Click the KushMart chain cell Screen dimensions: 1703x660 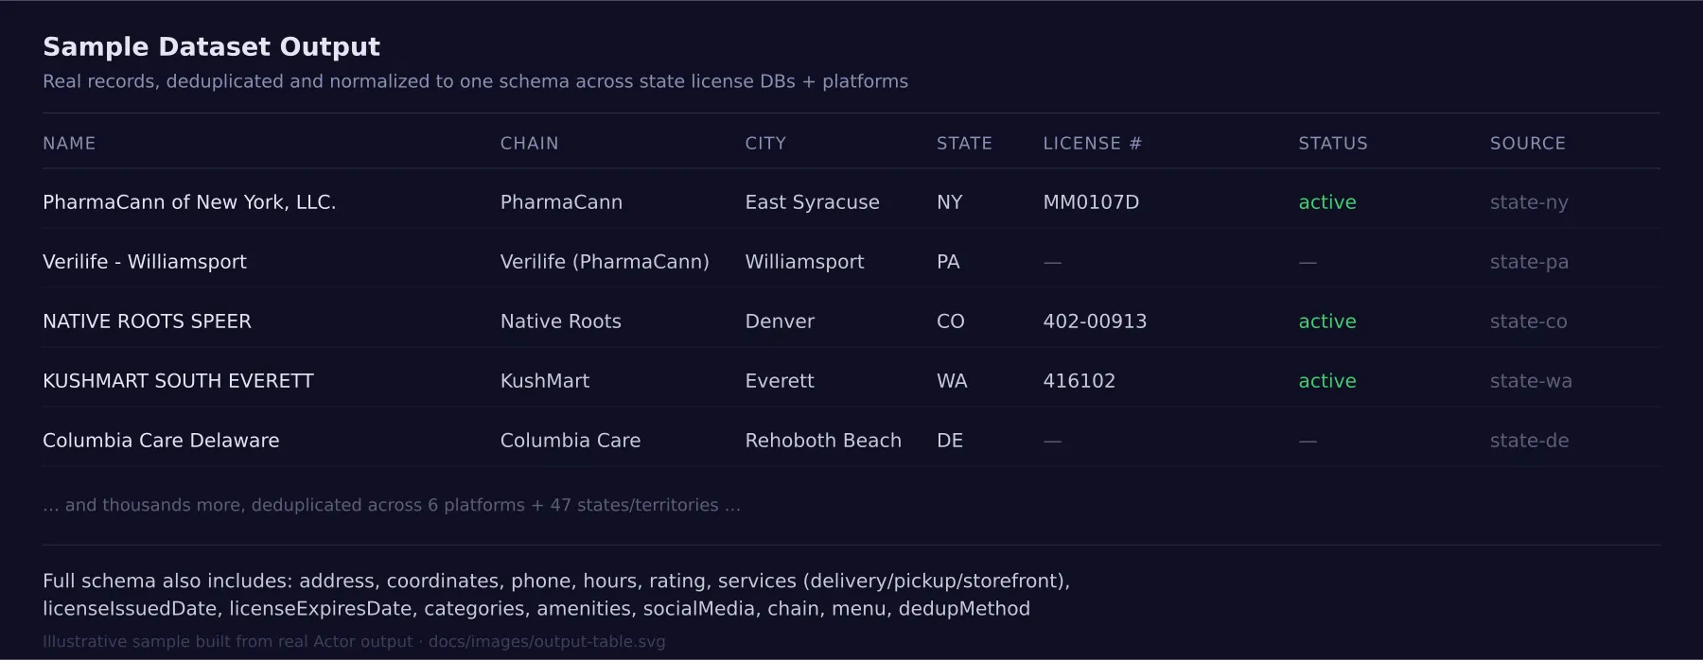coord(545,381)
